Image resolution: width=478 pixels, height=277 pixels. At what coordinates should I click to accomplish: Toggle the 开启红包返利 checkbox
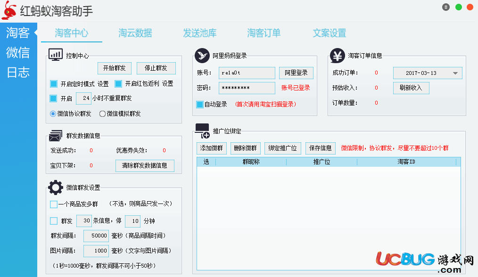(118, 83)
